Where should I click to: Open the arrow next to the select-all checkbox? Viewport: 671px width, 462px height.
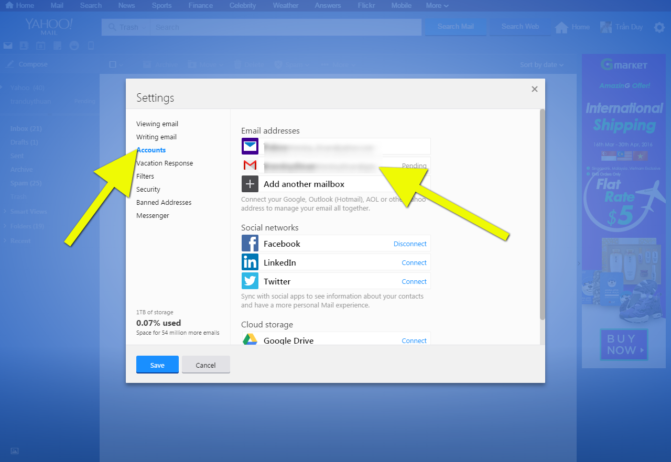(x=121, y=65)
